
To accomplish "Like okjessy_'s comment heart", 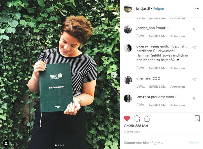I will tap(194, 48).
